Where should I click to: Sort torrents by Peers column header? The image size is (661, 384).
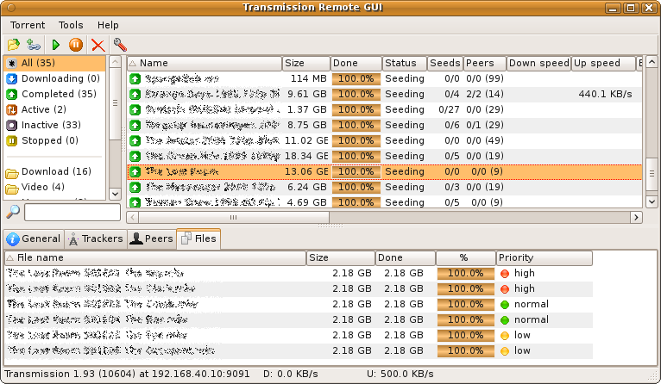[485, 63]
